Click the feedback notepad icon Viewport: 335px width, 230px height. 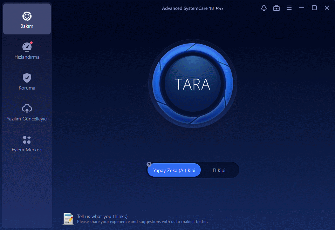click(x=68, y=218)
